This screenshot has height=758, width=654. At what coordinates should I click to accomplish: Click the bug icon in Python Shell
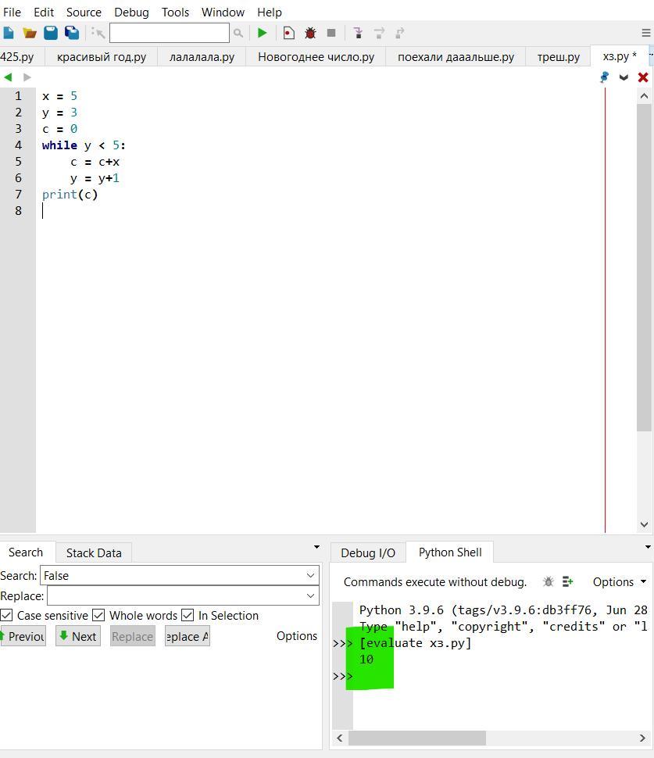pos(549,581)
